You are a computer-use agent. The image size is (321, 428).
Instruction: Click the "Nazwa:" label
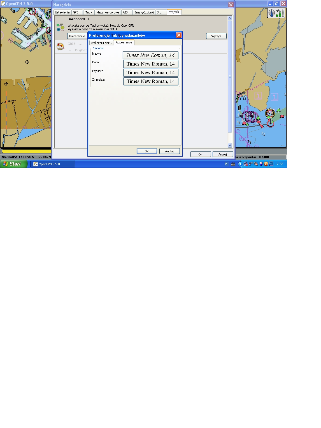[97, 53]
